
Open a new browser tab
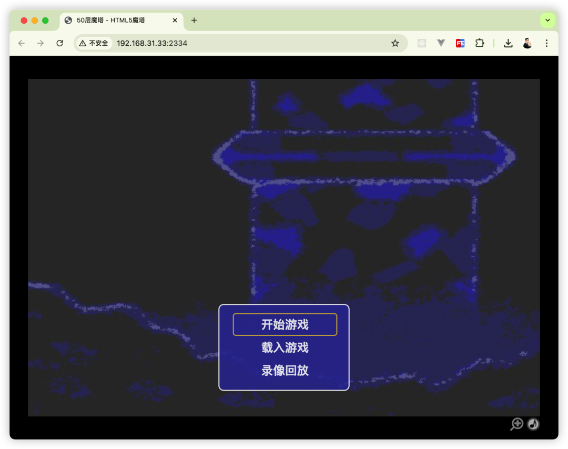194,21
